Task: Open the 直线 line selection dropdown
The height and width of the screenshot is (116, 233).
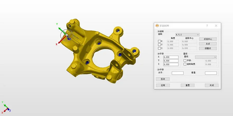Action: click(206, 57)
